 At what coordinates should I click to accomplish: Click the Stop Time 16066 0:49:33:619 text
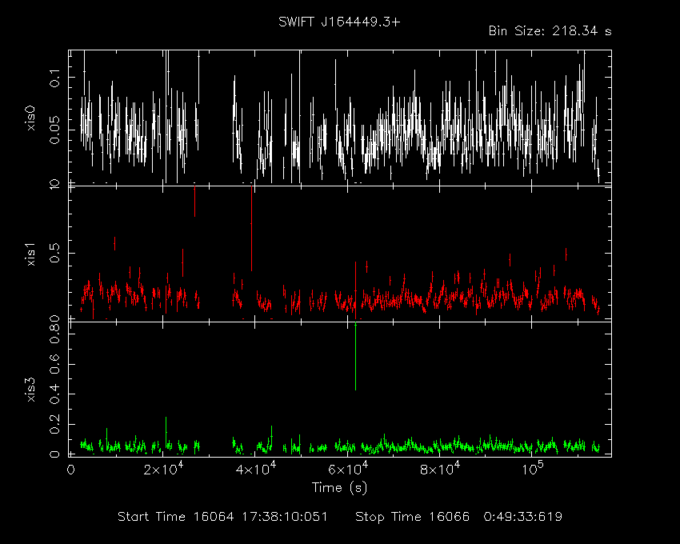[x=459, y=517]
